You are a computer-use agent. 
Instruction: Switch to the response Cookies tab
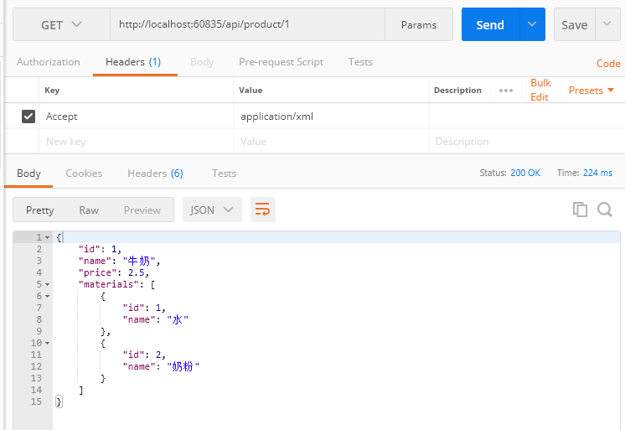coord(84,174)
